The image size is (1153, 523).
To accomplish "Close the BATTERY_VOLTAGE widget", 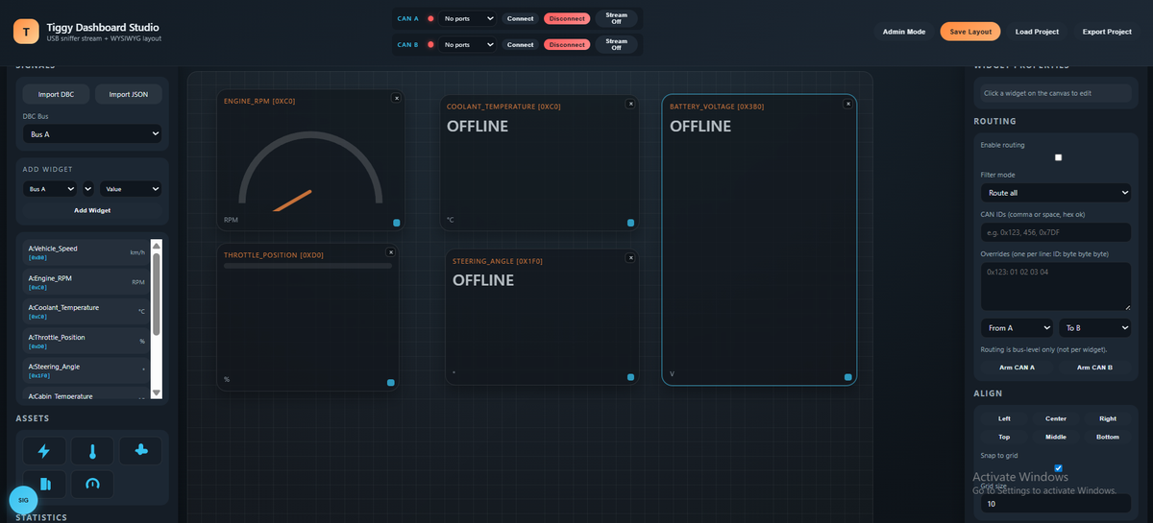I will click(x=847, y=103).
